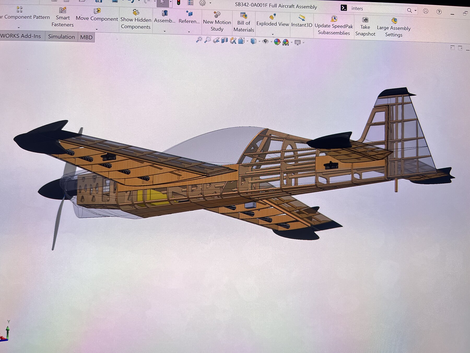Click the Help question mark button

(x=439, y=12)
